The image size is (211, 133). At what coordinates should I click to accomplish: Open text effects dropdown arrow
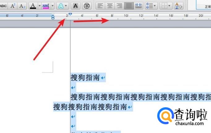click(66, 6)
